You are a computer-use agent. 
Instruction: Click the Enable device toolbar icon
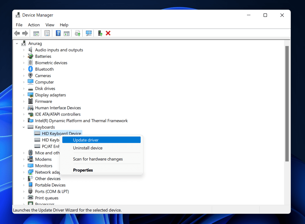[100, 33]
